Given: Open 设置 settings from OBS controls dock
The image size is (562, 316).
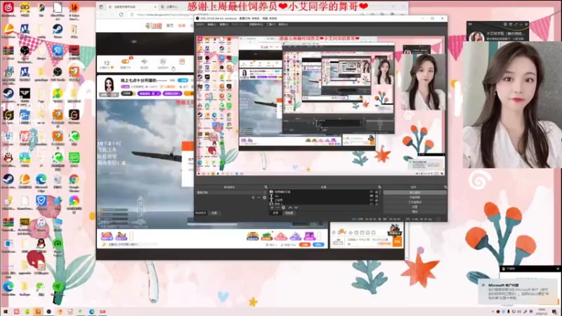Looking at the screenshot, I should 414,206.
